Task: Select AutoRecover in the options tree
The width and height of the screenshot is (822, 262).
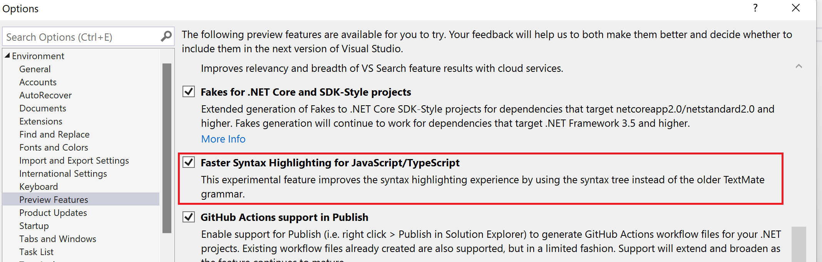Action: (x=45, y=95)
